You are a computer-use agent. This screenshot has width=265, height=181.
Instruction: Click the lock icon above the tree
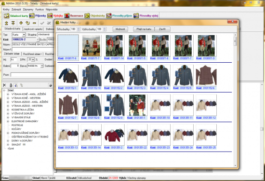(x=11, y=85)
